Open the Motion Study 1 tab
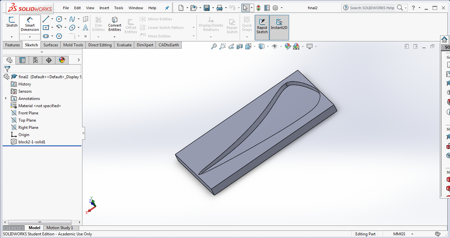 pos(60,228)
